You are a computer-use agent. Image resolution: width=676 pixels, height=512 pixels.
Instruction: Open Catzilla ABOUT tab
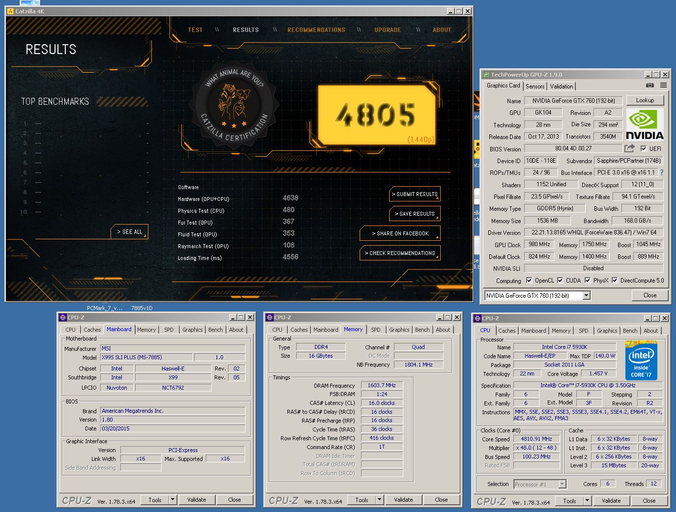442,30
